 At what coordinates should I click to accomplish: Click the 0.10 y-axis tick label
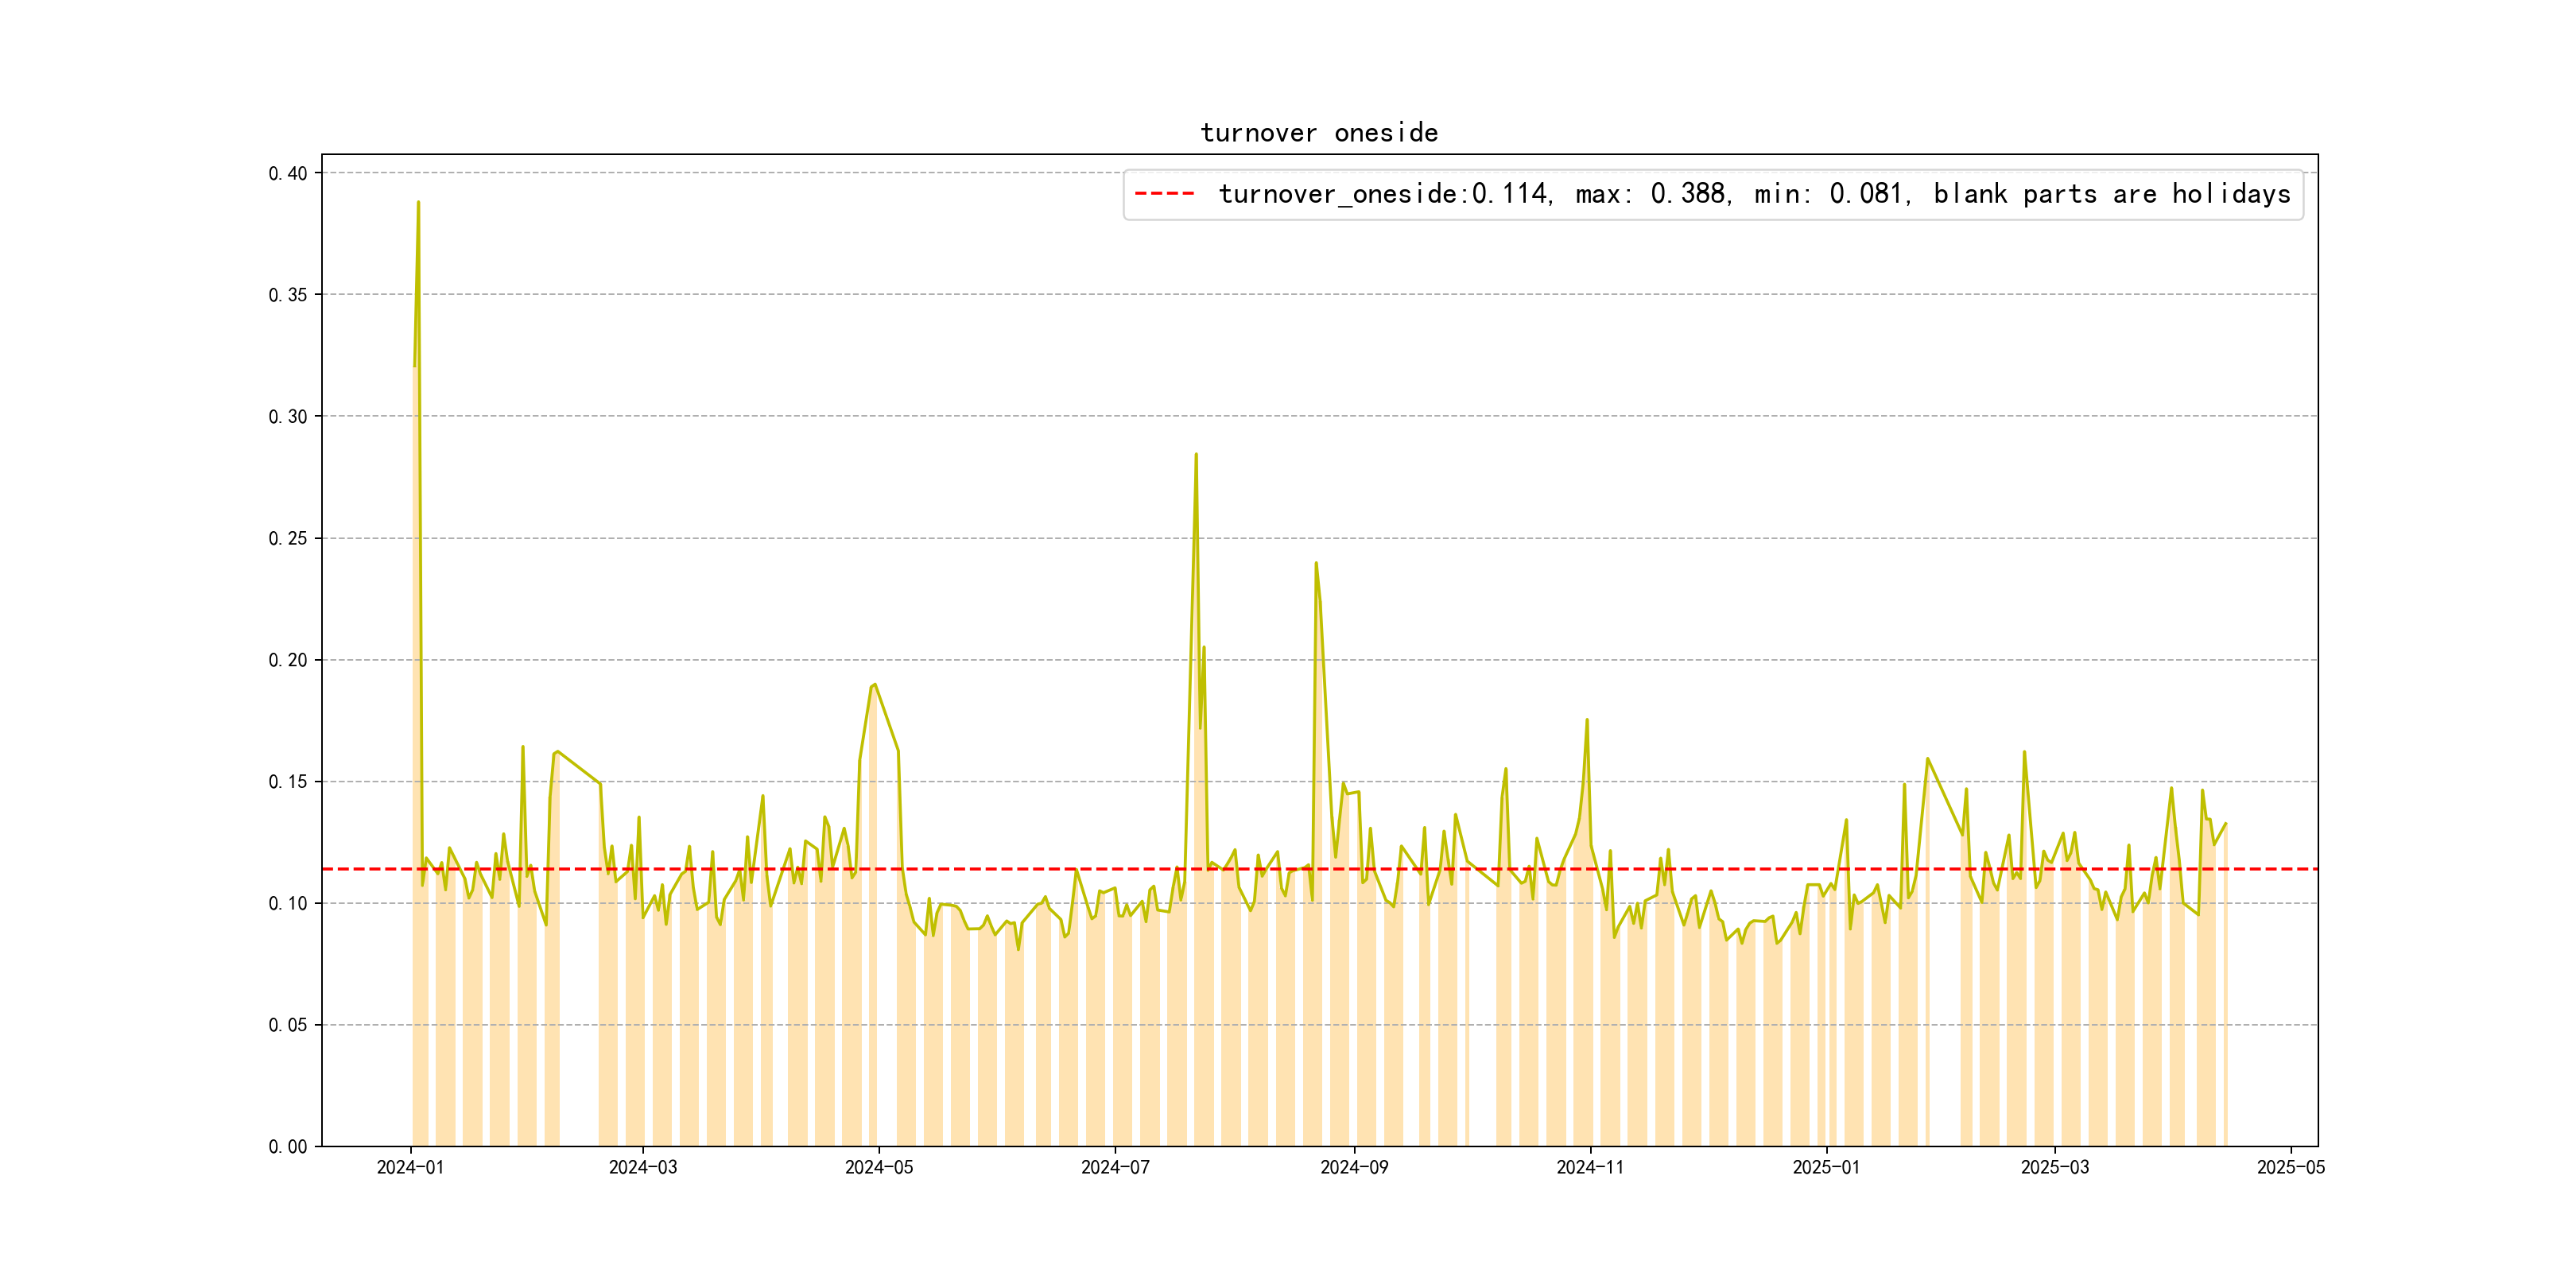287,904
